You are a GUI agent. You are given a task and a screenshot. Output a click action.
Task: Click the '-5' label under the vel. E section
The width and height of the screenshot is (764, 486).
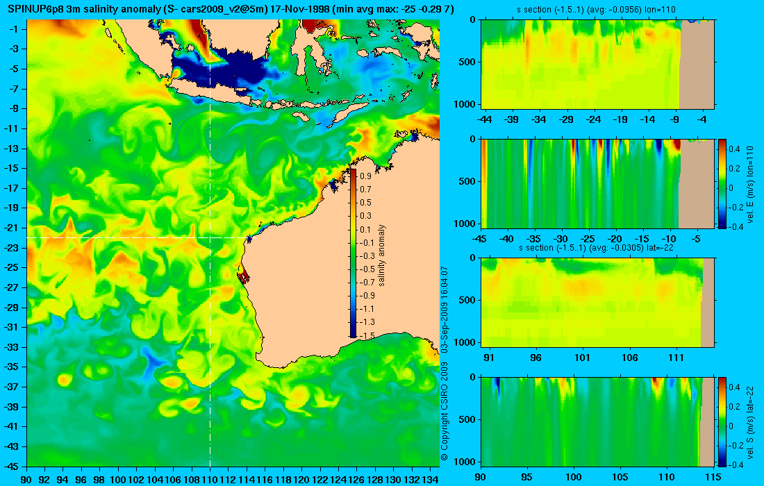click(x=697, y=239)
